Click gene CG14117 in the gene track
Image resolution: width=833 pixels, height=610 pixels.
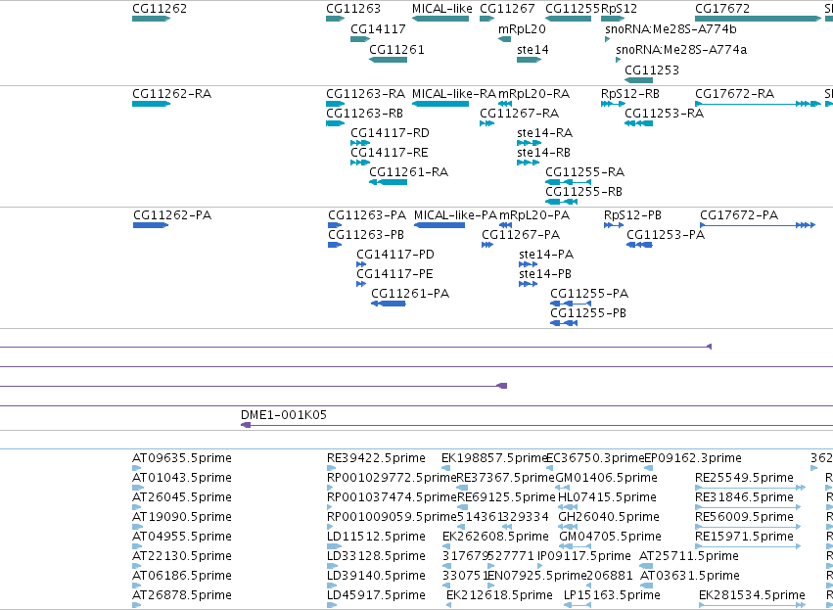point(360,39)
